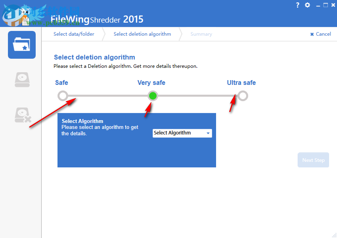Open the help question mark icon
Screen dimensions: 337x238
[x=297, y=5]
